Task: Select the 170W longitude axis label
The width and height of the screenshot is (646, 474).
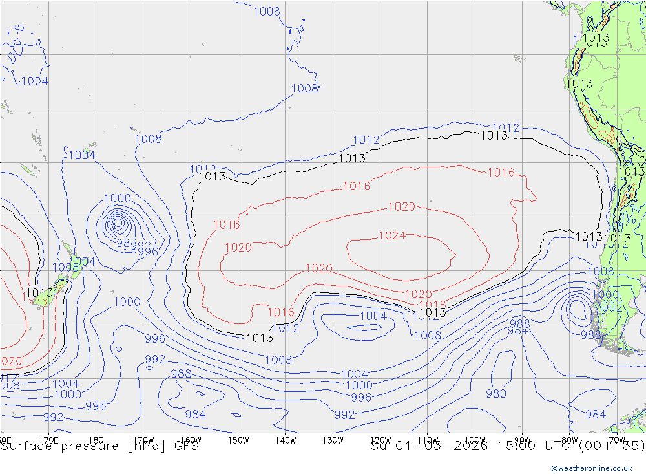Action: (x=143, y=440)
